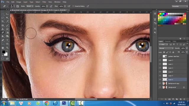Open the Flow slider dropdown arrow
Image resolution: width=189 pixels, height=106 pixels.
click(65, 6)
